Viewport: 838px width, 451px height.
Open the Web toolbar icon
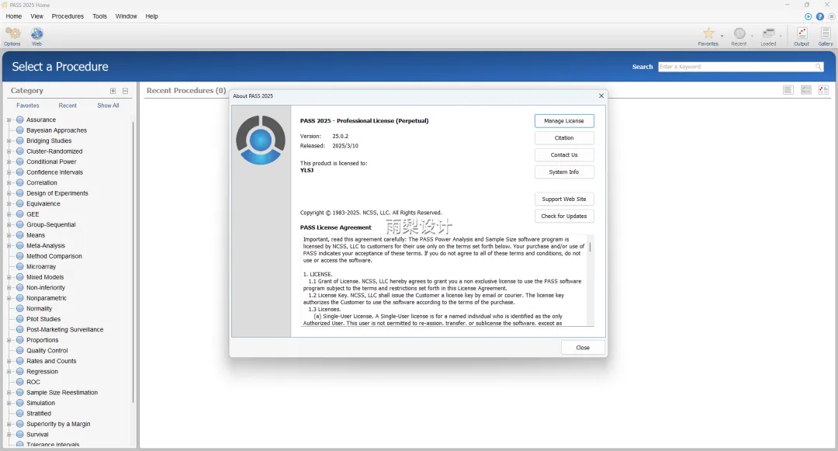click(x=36, y=36)
